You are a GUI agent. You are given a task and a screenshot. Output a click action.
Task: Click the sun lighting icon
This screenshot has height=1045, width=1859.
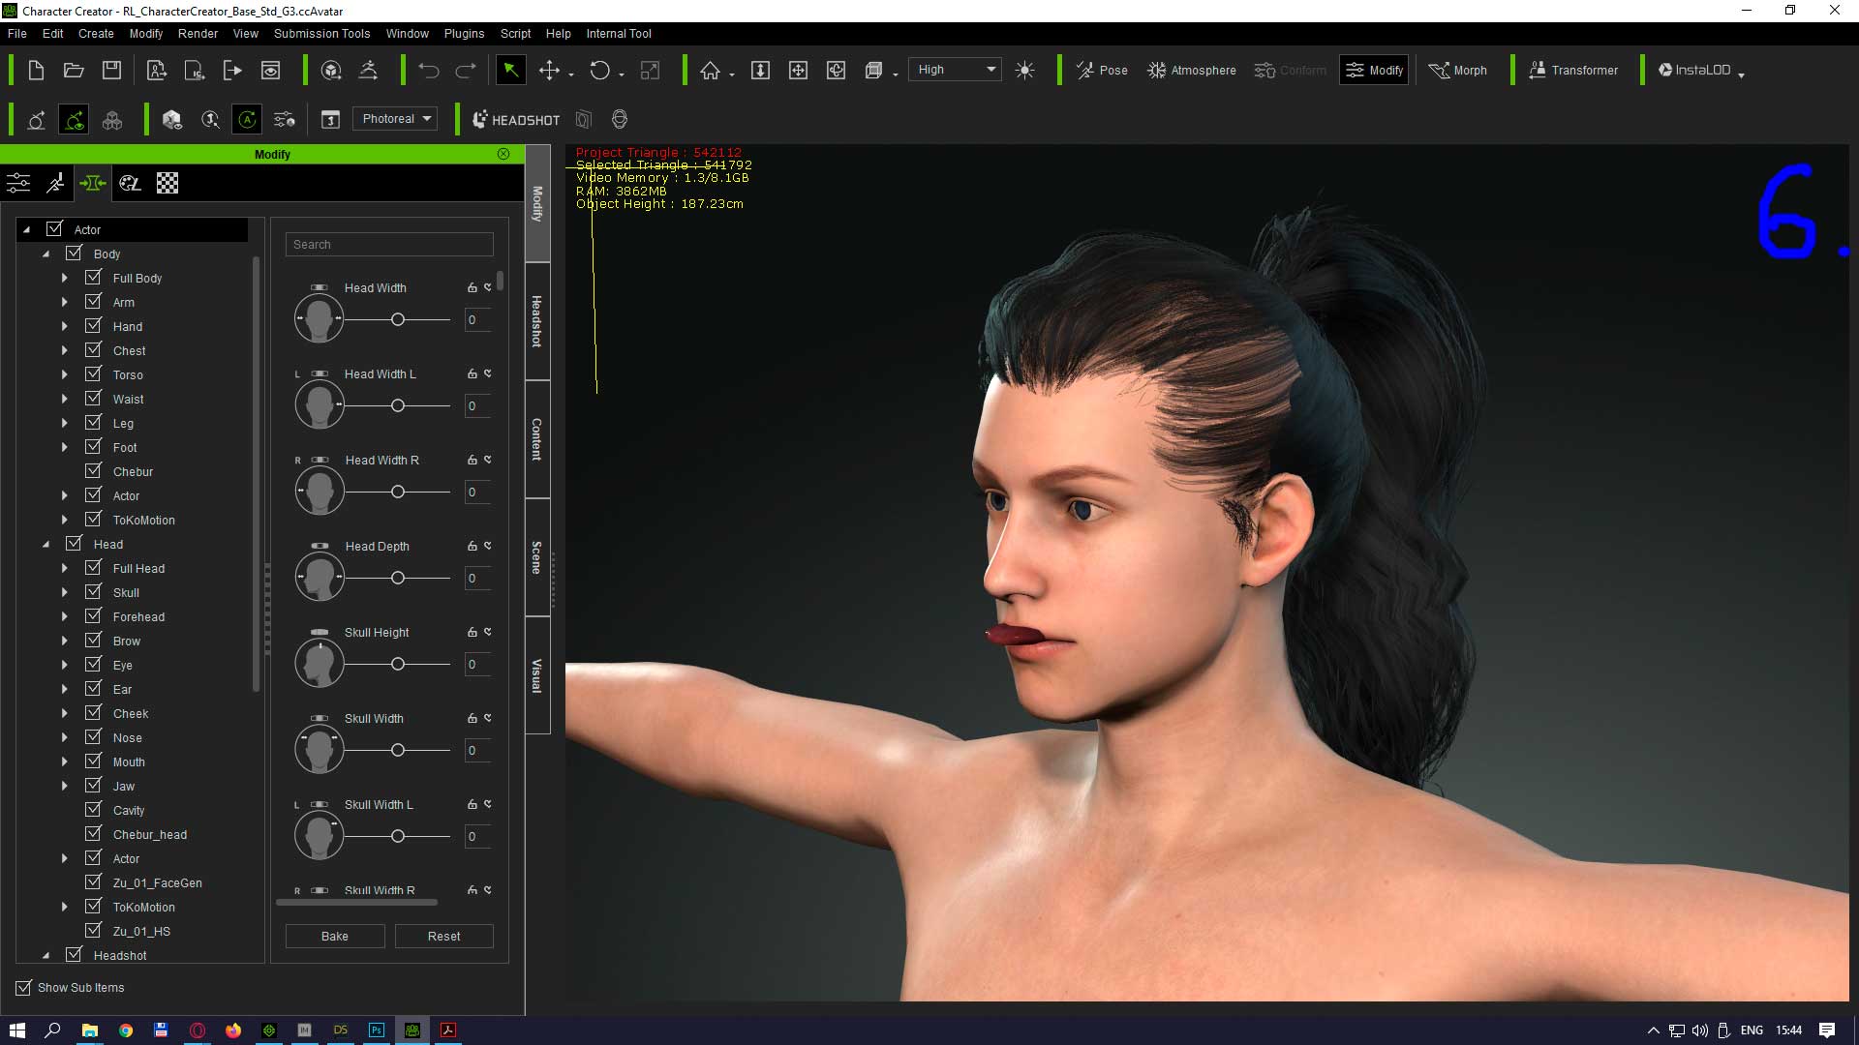(x=1024, y=70)
